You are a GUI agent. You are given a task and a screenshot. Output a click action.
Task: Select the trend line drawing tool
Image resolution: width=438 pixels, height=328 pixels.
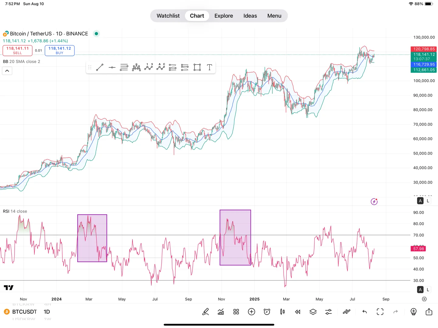100,67
